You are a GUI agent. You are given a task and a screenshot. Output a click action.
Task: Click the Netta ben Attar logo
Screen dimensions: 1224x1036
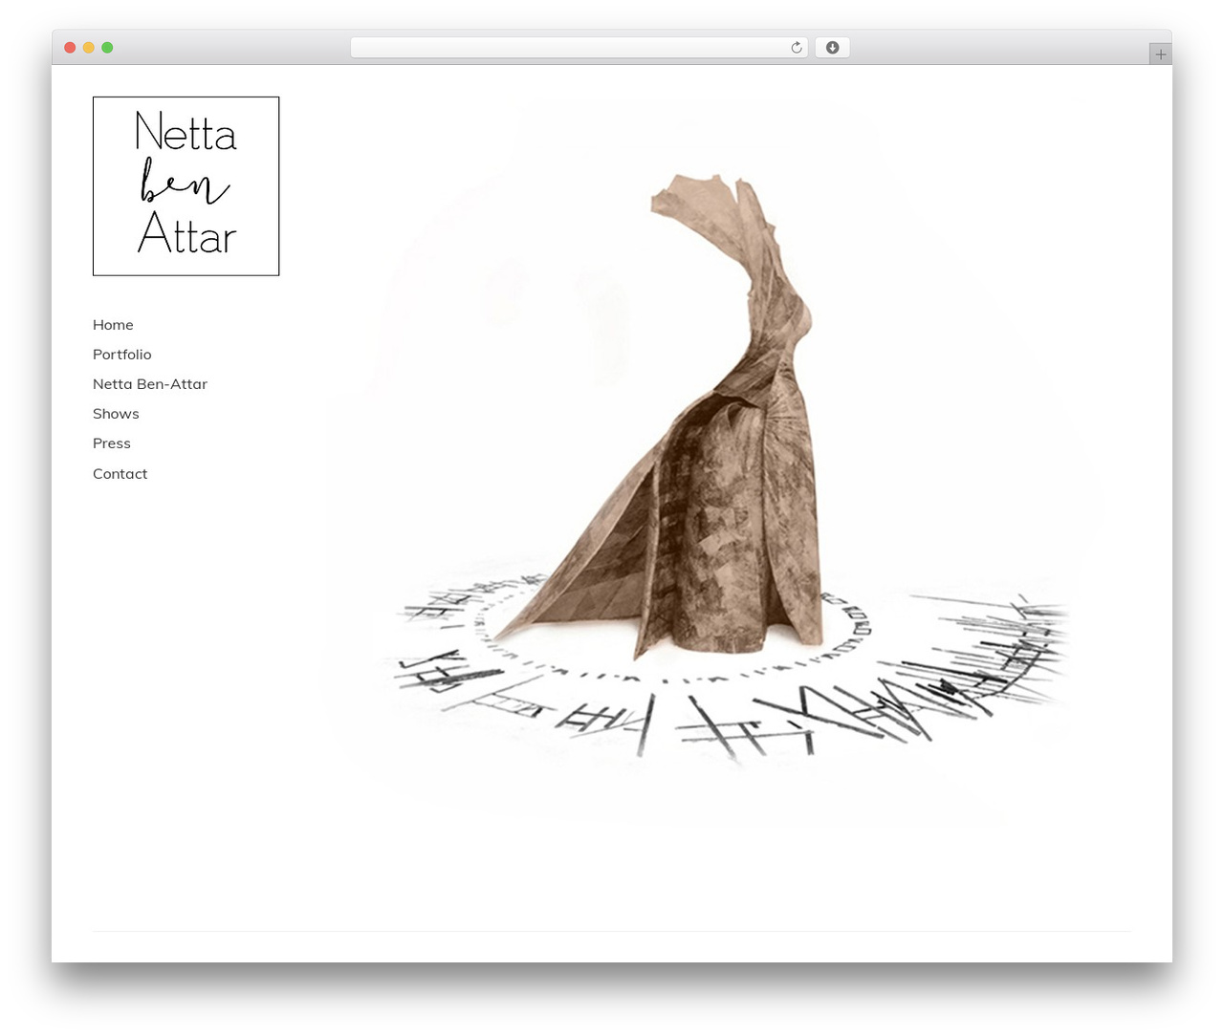pos(186,186)
